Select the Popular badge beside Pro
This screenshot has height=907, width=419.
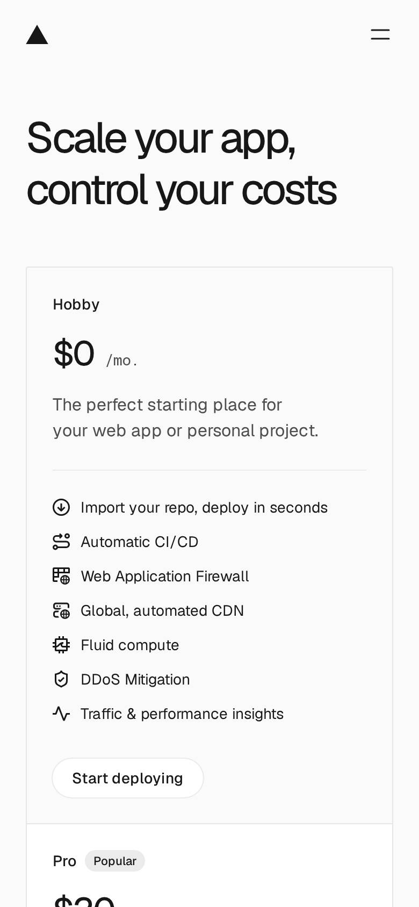click(115, 861)
